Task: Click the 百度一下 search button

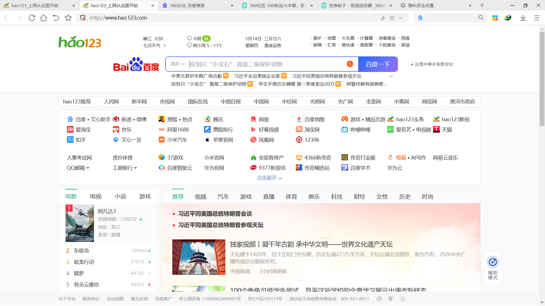Action: pyautogui.click(x=378, y=64)
